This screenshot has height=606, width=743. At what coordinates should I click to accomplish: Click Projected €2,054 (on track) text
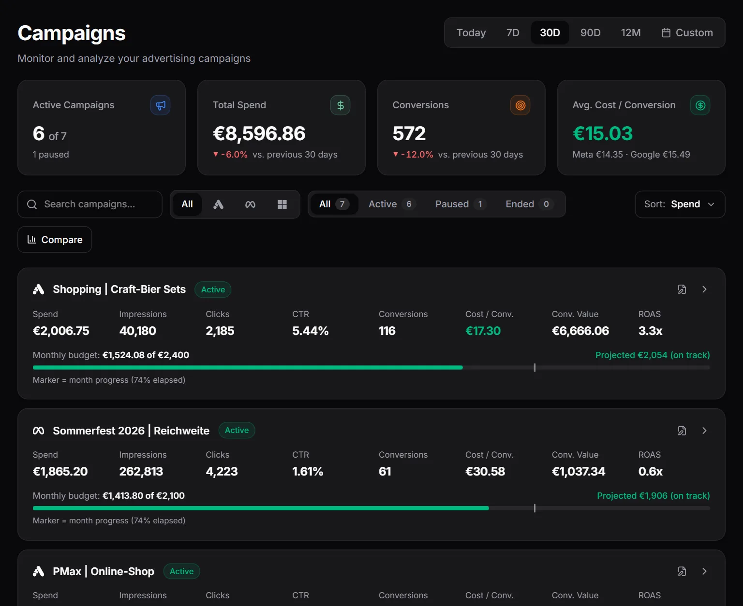(653, 355)
